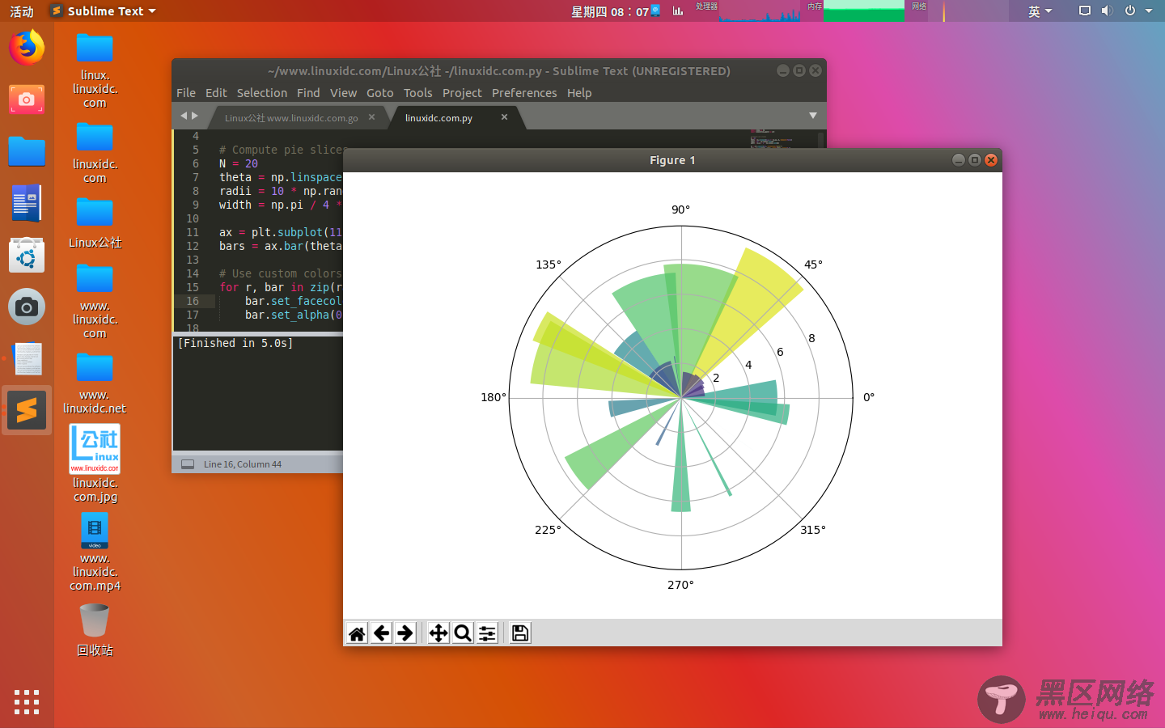The width and height of the screenshot is (1165, 728).
Task: Open the Preferences menu
Action: [524, 93]
